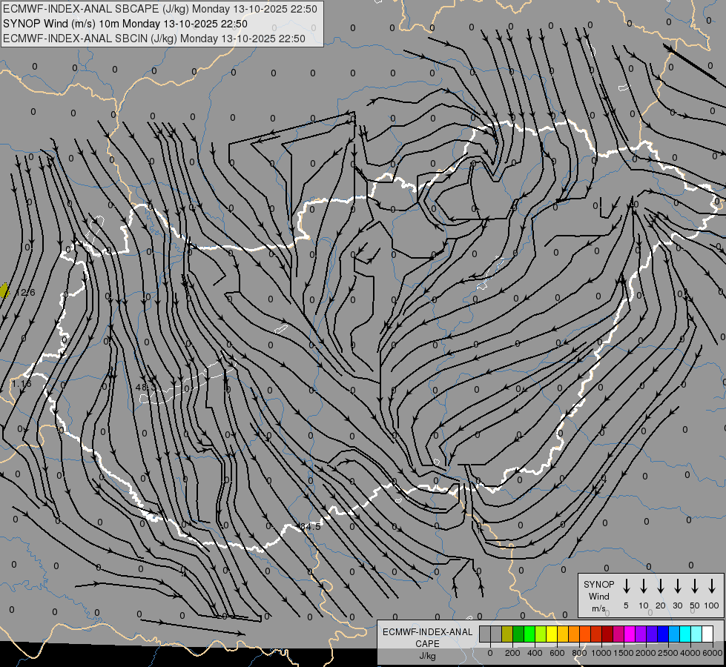
Task: Click the 1.16 CAPE value label
Action: pos(22,384)
